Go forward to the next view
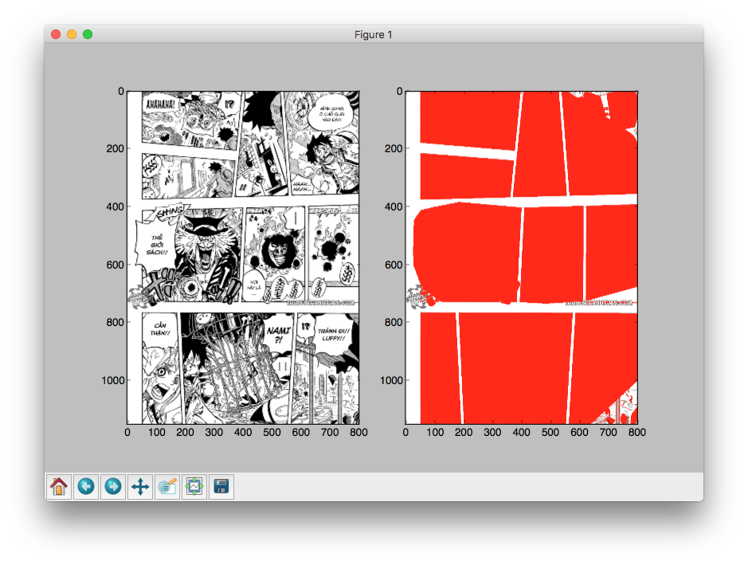748x565 pixels. click(x=113, y=487)
